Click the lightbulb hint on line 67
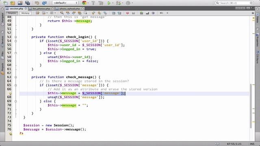 [x=10, y=94]
